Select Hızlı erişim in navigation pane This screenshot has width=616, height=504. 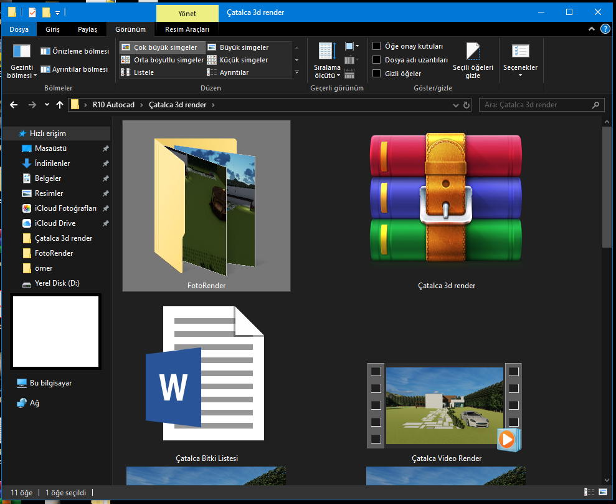click(56, 133)
